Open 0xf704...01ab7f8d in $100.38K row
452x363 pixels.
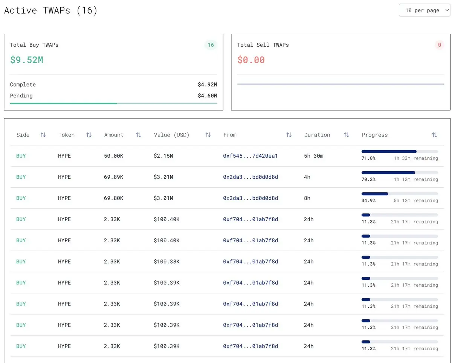tap(250, 261)
